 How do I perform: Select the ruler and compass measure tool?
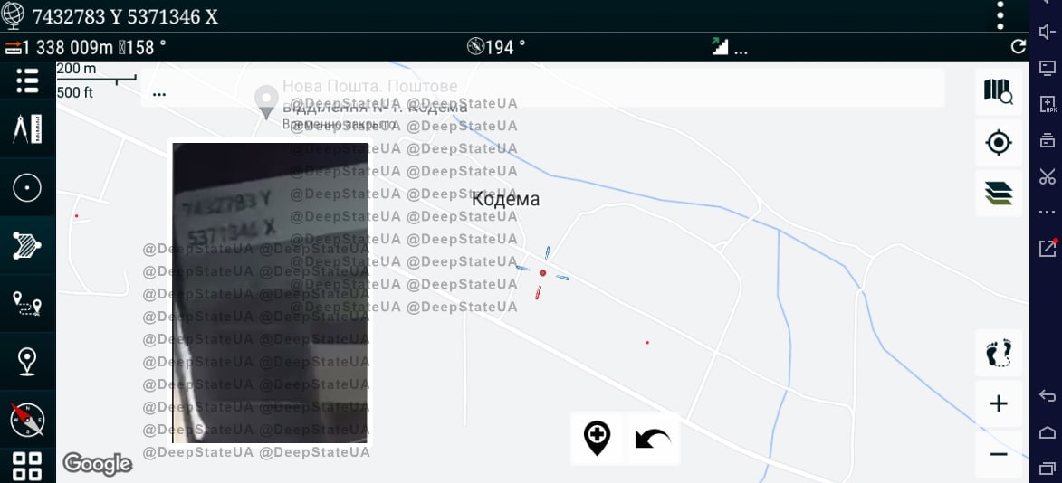pos(27,129)
